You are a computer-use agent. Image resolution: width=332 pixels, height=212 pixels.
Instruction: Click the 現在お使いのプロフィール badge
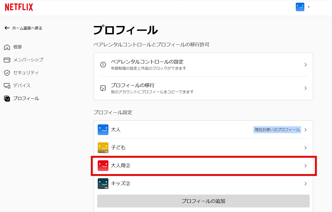pyautogui.click(x=277, y=130)
